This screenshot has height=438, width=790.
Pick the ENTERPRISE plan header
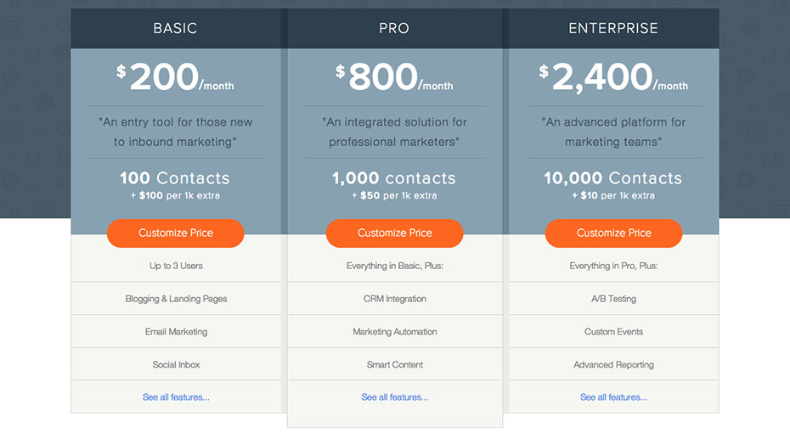(x=613, y=28)
